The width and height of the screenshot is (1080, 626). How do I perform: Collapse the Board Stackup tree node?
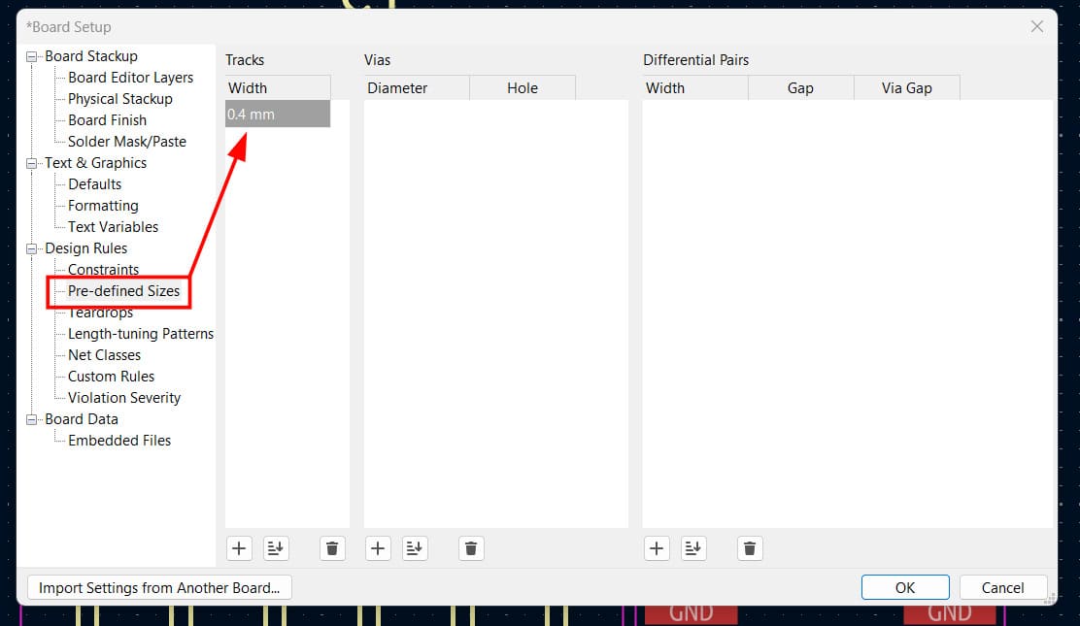tap(32, 56)
